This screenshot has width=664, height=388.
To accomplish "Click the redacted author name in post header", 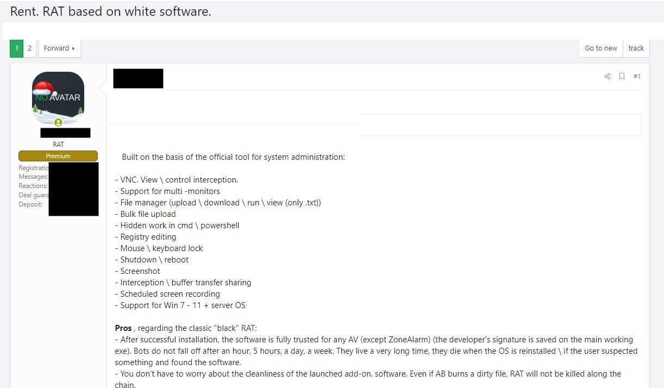I will [x=138, y=78].
